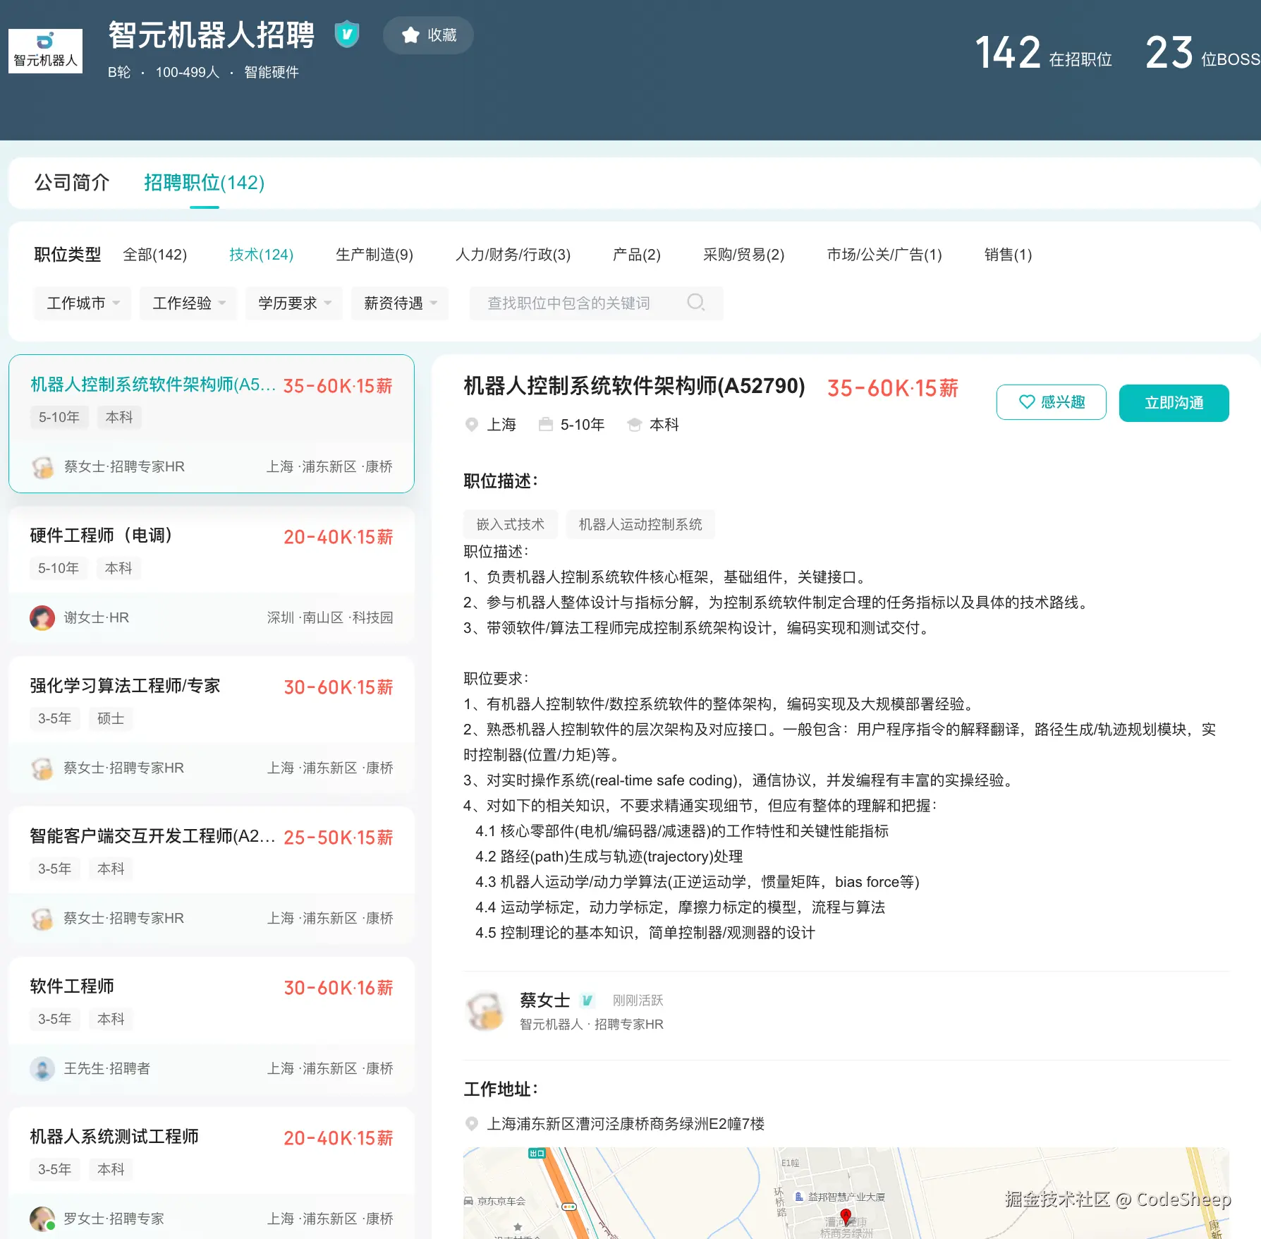Click the 机器人运动控制系统 skill tag
Screen dimensions: 1261x1239
point(640,524)
